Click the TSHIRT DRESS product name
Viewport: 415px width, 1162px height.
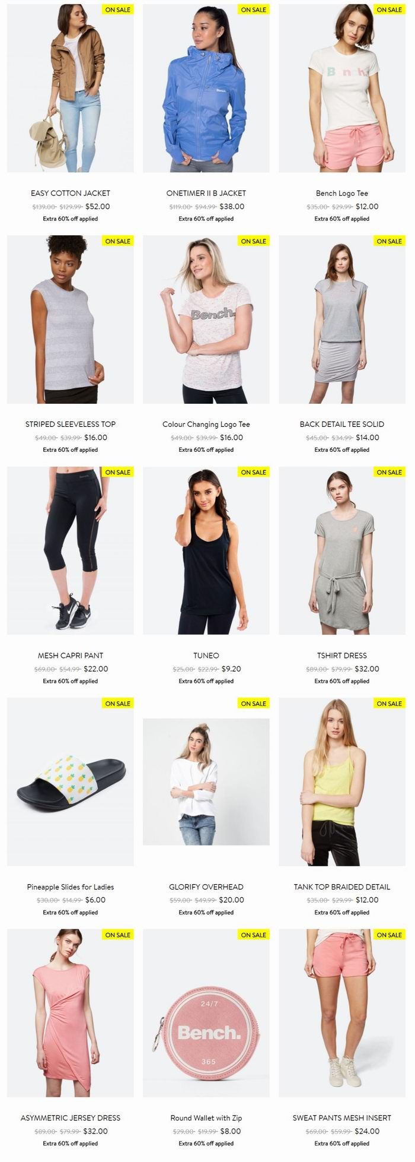tap(342, 656)
